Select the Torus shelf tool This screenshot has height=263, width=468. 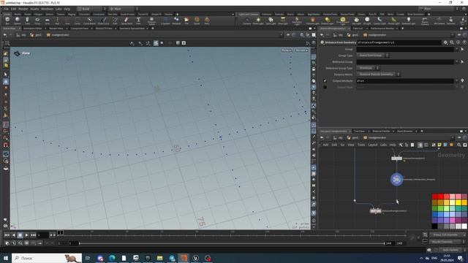[x=37, y=20]
